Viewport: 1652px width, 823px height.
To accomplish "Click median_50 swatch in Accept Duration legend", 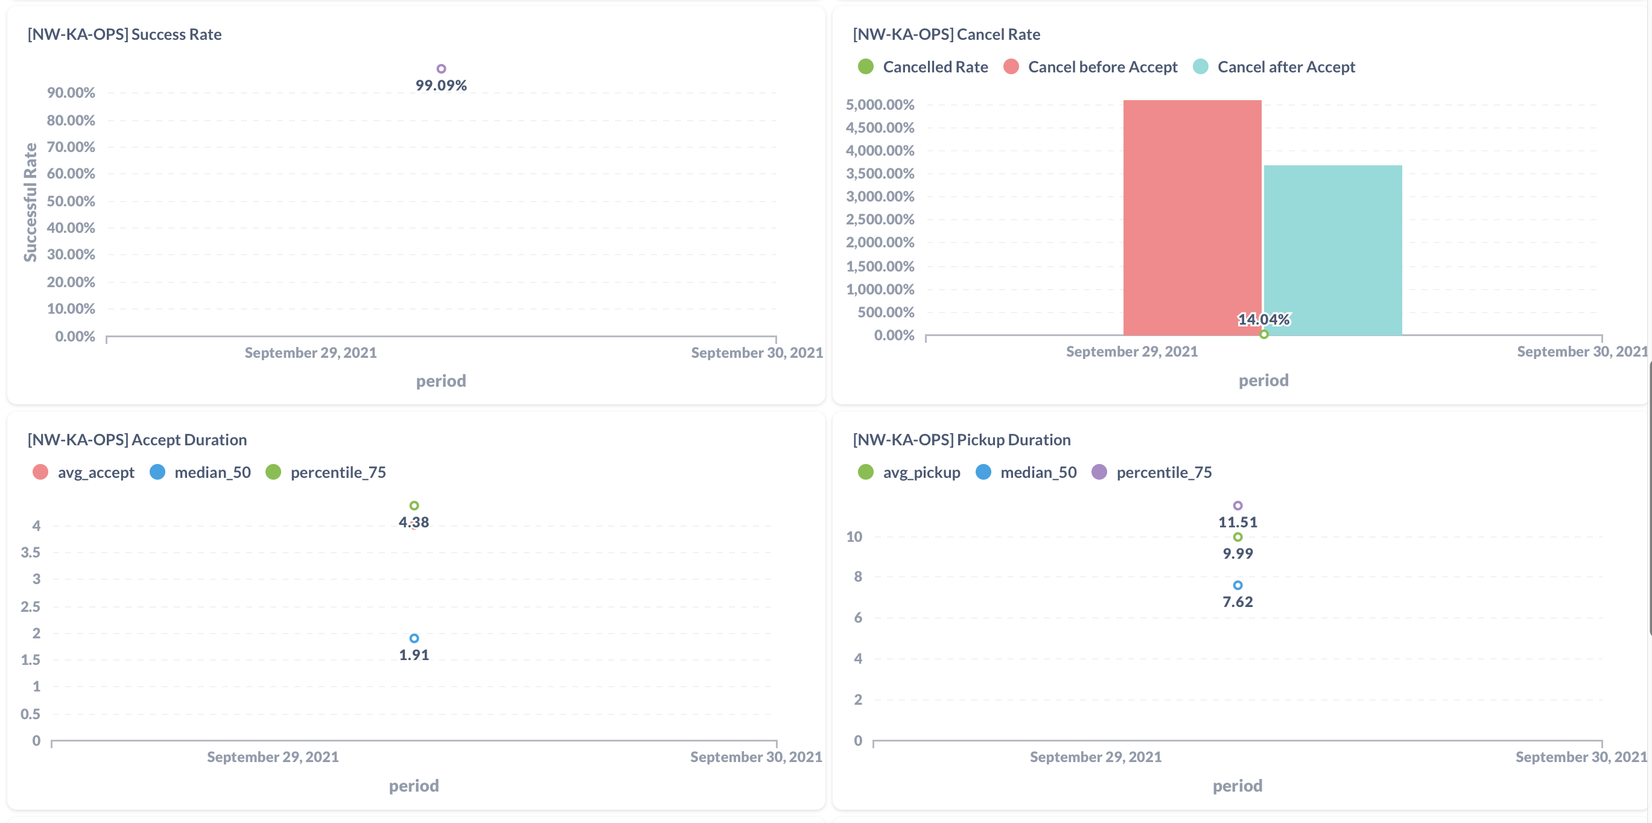I will [157, 473].
